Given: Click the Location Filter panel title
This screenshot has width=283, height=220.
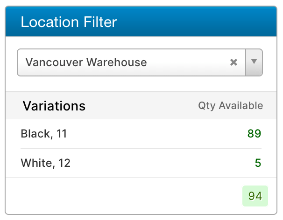Looking at the screenshot, I should click(68, 22).
